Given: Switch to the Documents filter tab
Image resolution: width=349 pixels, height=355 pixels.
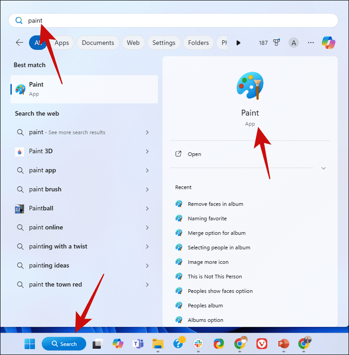Looking at the screenshot, I should (98, 43).
